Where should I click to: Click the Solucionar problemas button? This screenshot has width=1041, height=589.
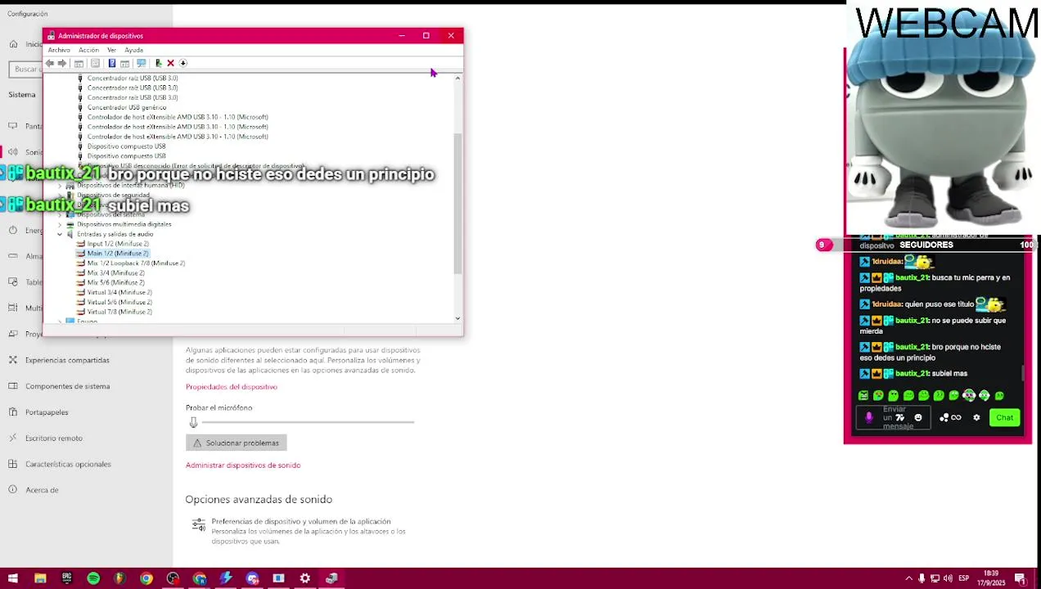click(x=236, y=443)
